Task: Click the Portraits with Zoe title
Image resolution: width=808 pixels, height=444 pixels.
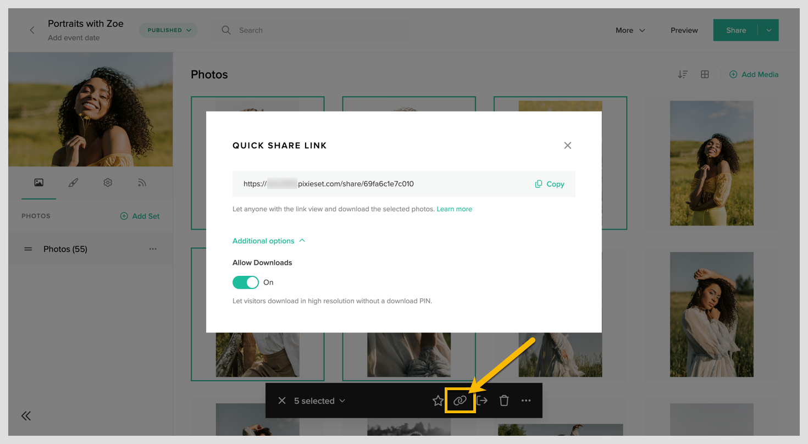Action: click(x=86, y=24)
